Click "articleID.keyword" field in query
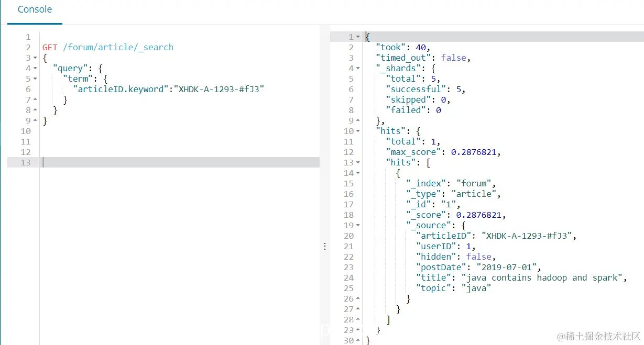This screenshot has width=644, height=345. (x=121, y=89)
